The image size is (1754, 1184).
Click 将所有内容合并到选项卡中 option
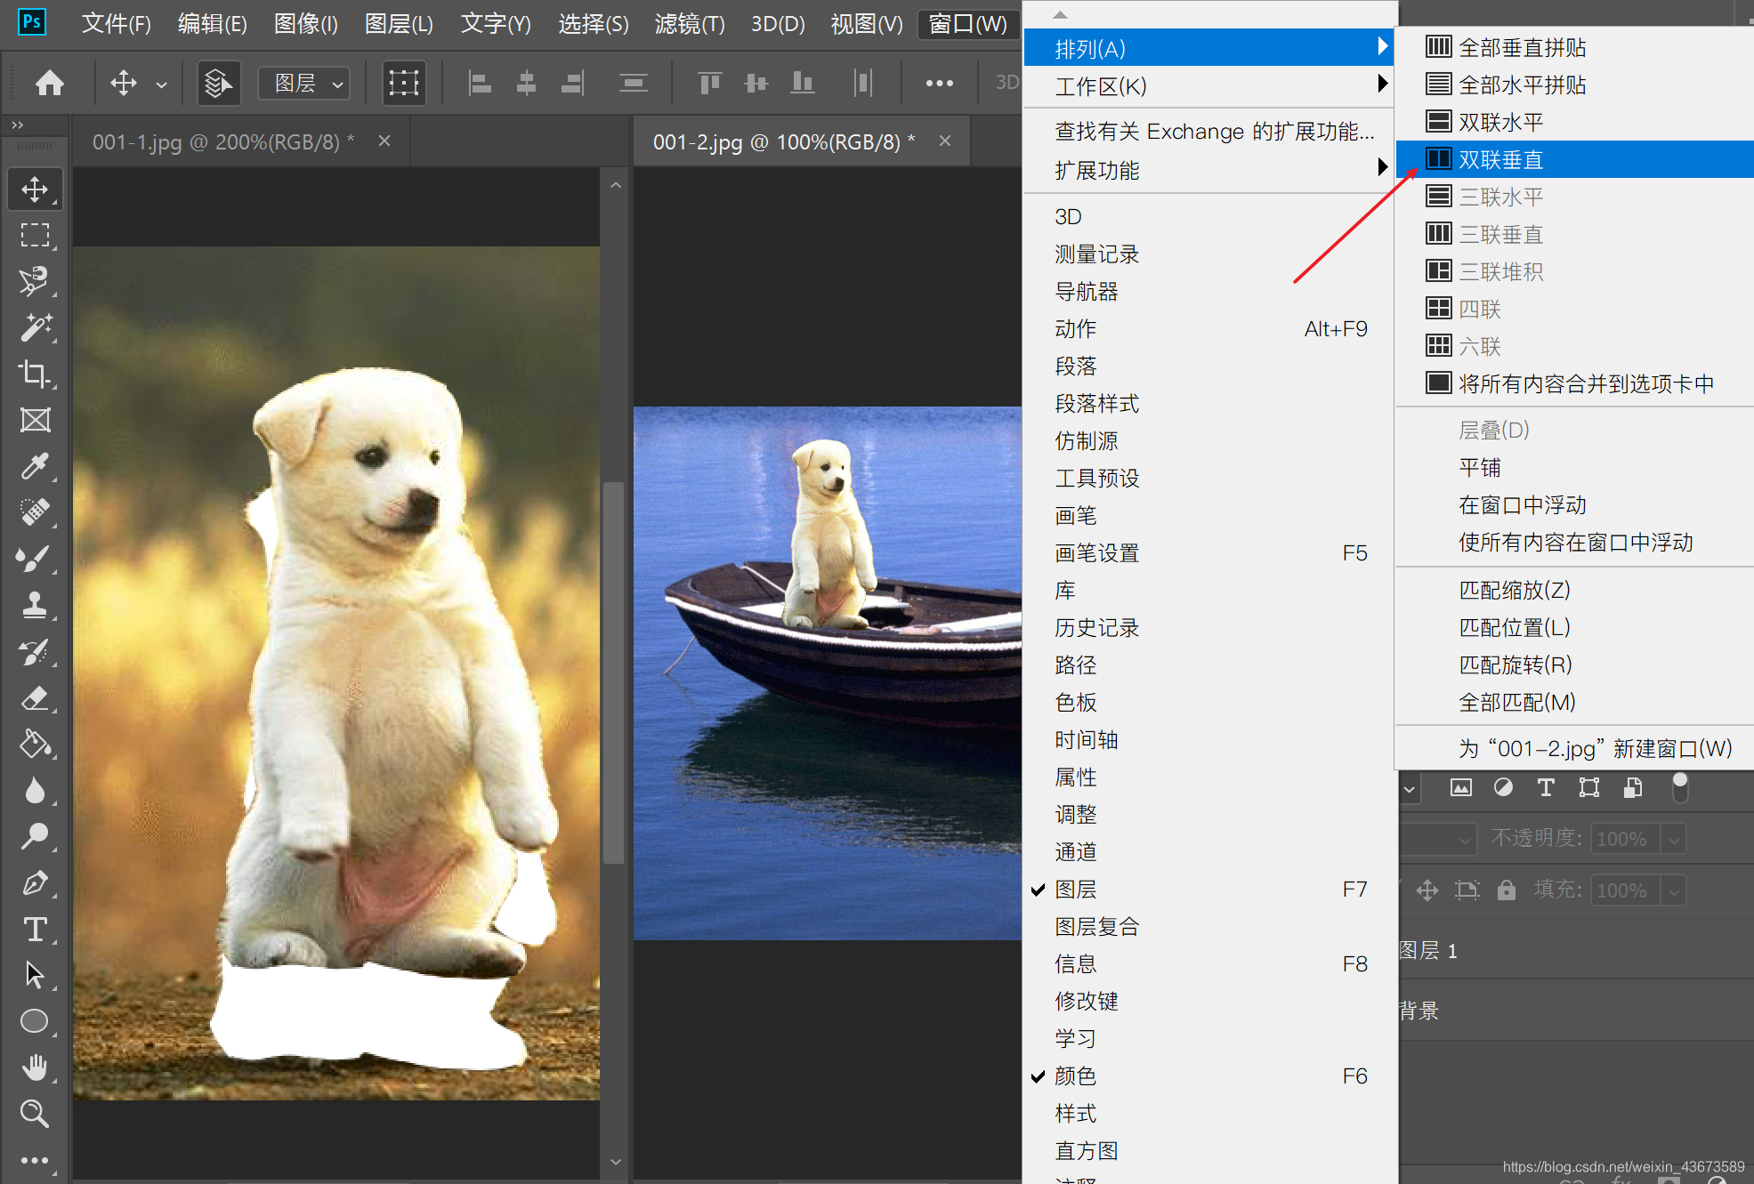coord(1585,383)
